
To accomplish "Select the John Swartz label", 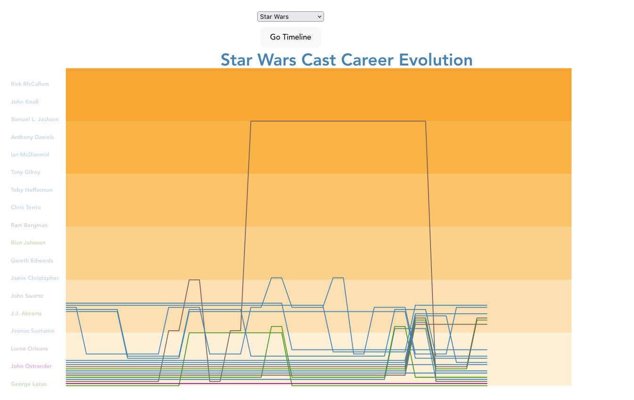I will pos(27,296).
